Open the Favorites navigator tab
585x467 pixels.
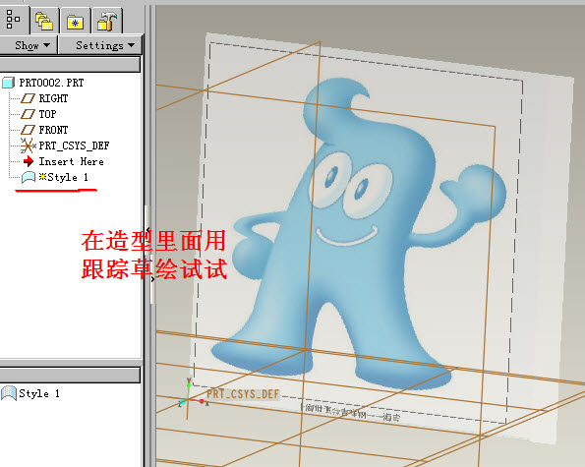coord(75,21)
